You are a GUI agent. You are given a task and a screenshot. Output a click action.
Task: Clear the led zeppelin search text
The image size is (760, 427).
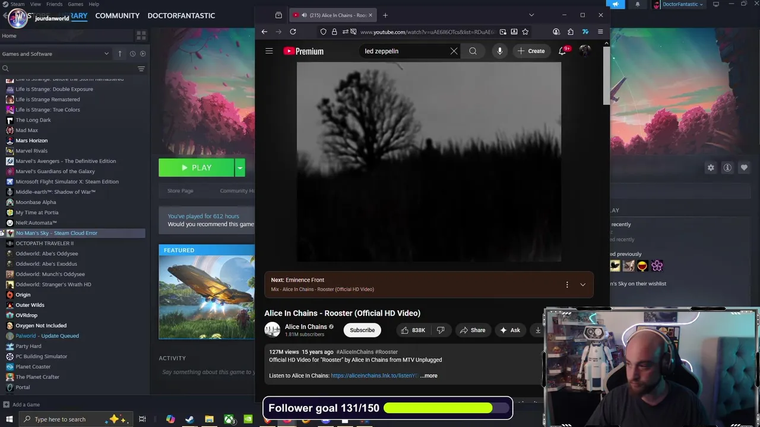(x=454, y=51)
